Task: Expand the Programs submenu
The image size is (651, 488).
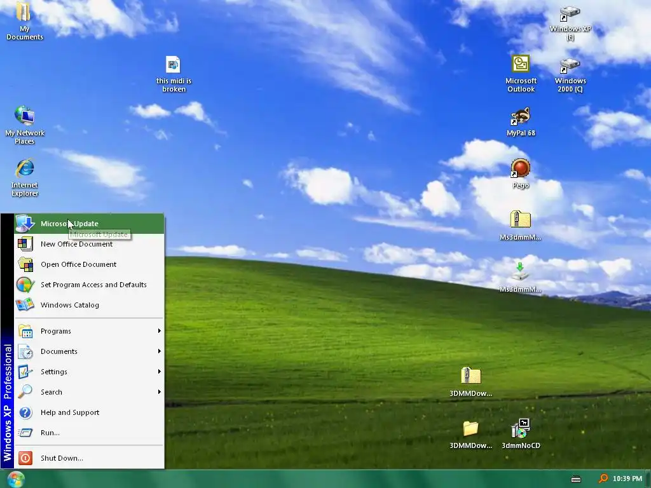Action: (x=89, y=331)
